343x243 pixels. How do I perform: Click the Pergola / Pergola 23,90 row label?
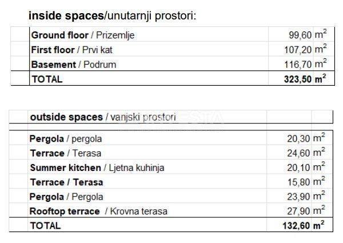(66, 197)
